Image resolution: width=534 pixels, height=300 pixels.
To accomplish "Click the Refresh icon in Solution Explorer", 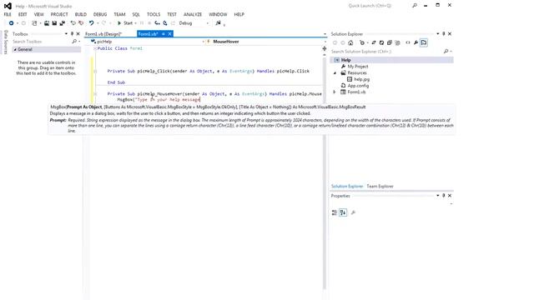I will pyautogui.click(x=381, y=42).
